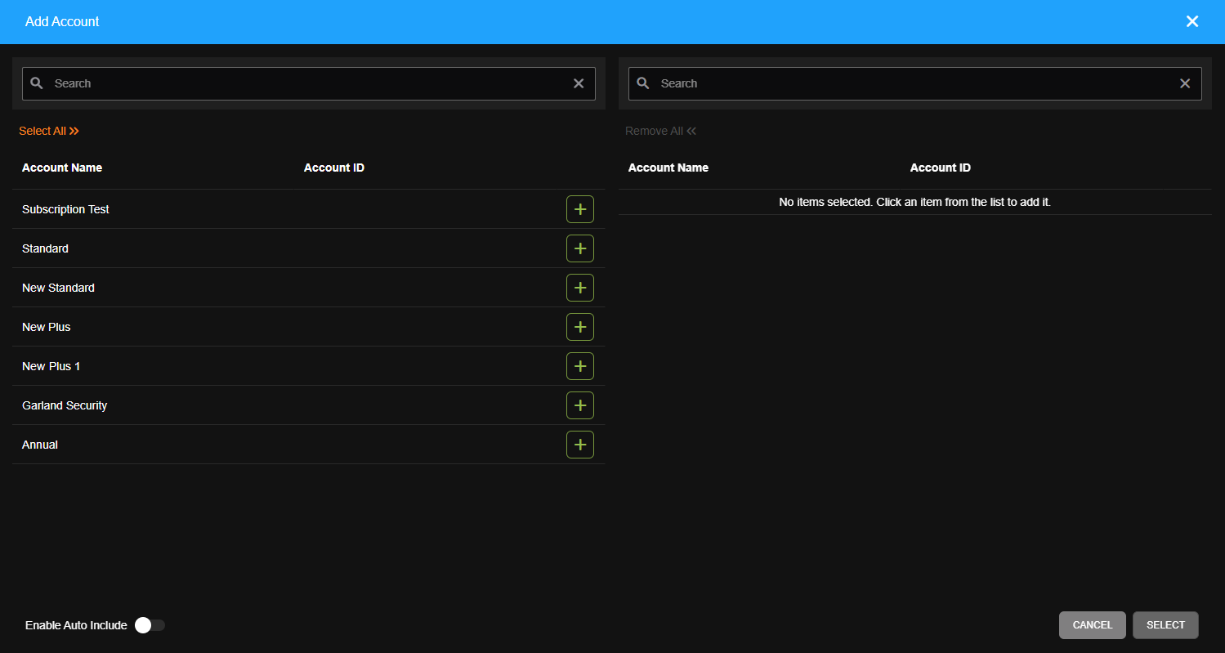Screen dimensions: 1225x653
Task: Add the Subscription Test account
Action: point(579,209)
